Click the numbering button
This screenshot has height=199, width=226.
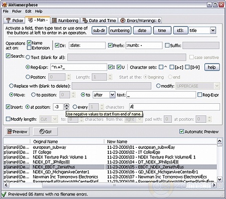point(120,31)
